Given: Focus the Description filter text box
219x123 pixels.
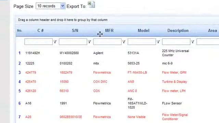Looking at the screenshot, I should pos(176,42).
